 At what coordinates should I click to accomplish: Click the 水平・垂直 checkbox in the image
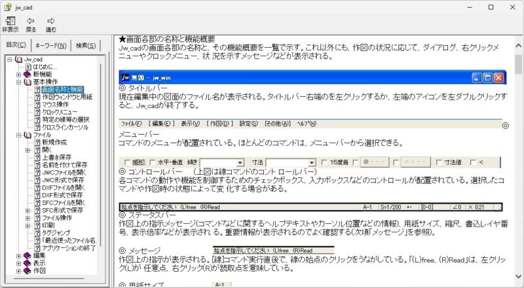[153, 162]
